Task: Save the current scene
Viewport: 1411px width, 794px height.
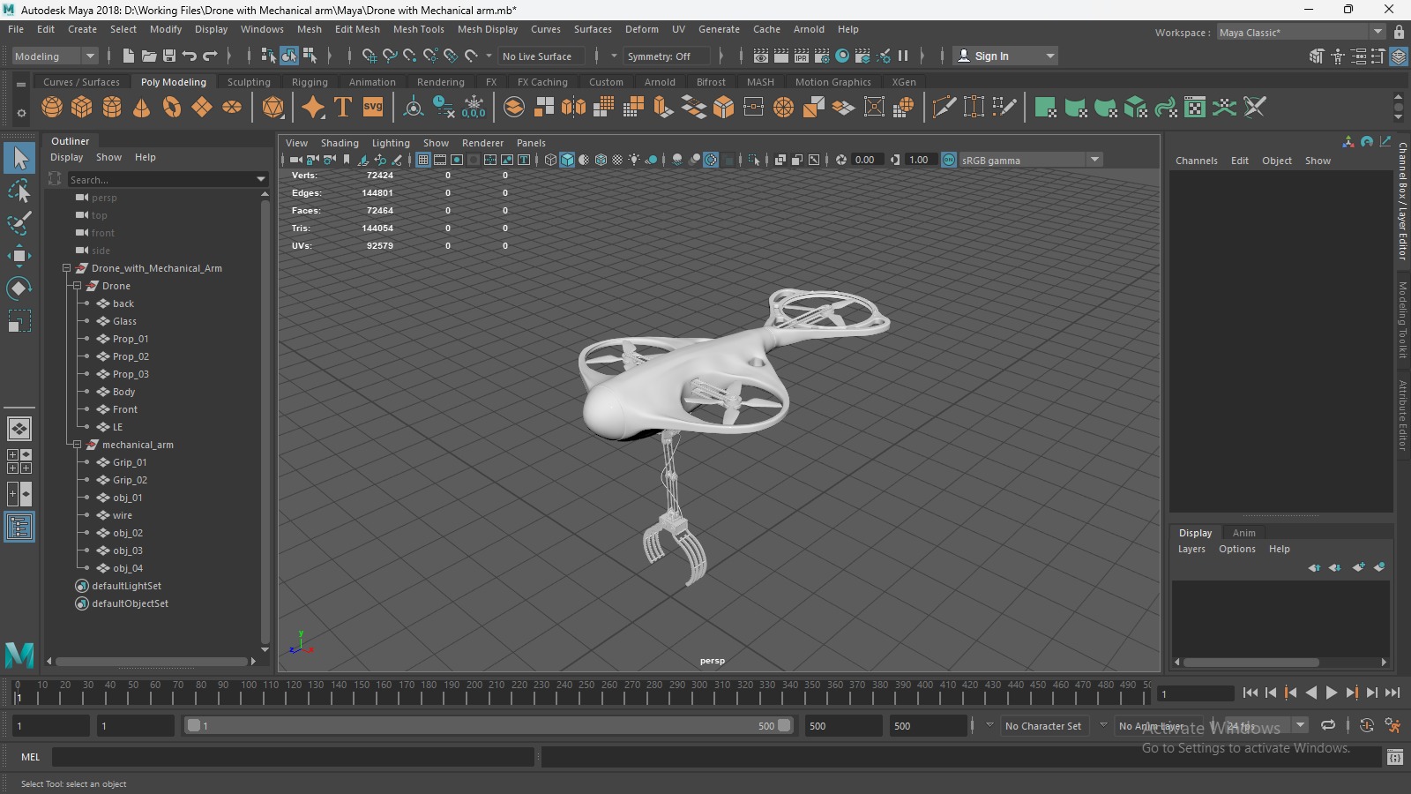Action: point(169,56)
